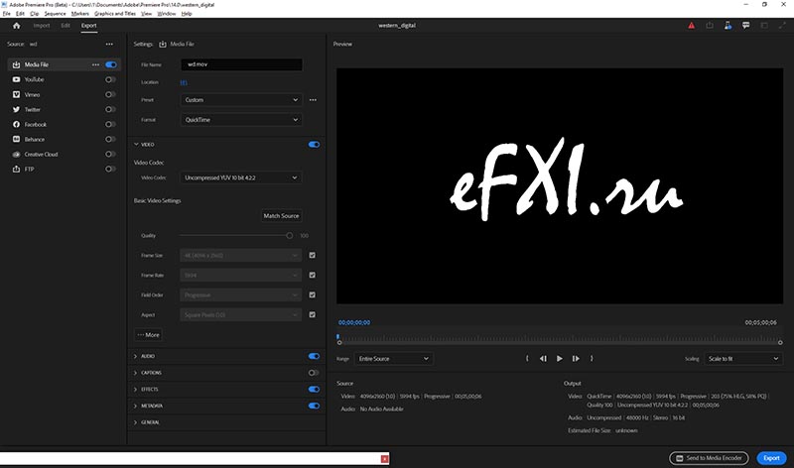Click Send to Media Encoder
Image resolution: width=794 pixels, height=468 pixels.
click(709, 458)
